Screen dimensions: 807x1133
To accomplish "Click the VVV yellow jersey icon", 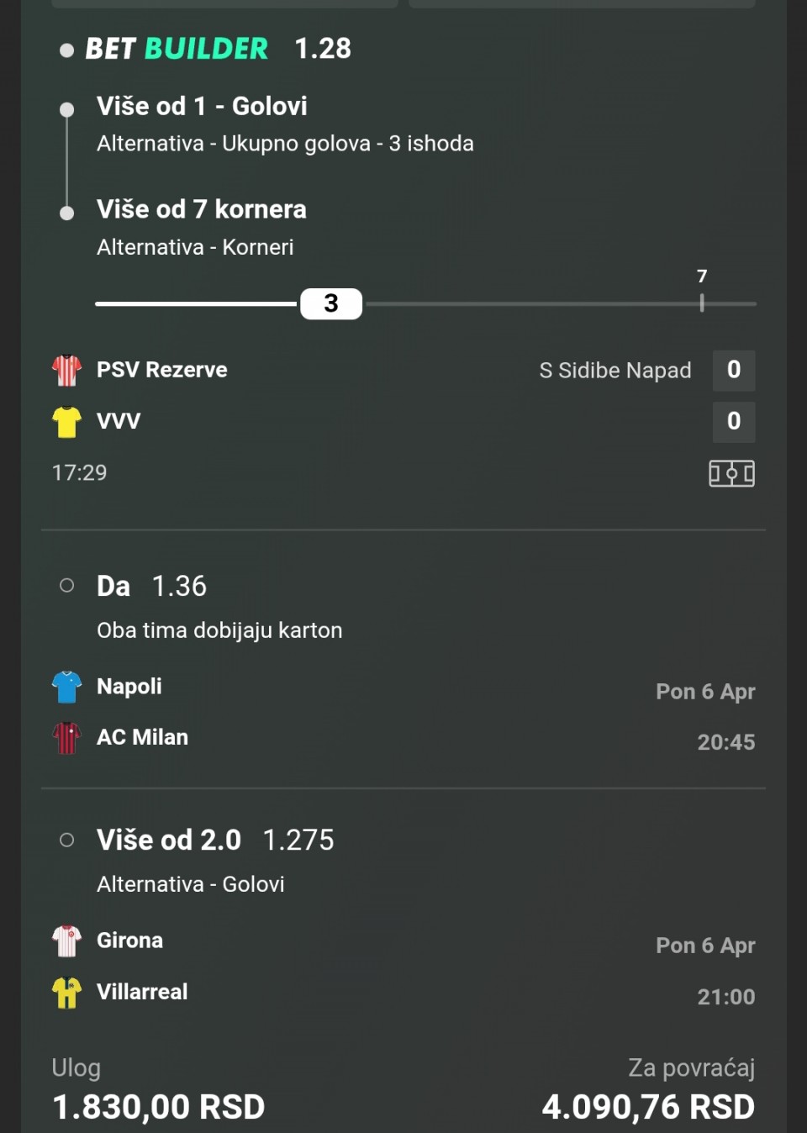I will (66, 421).
